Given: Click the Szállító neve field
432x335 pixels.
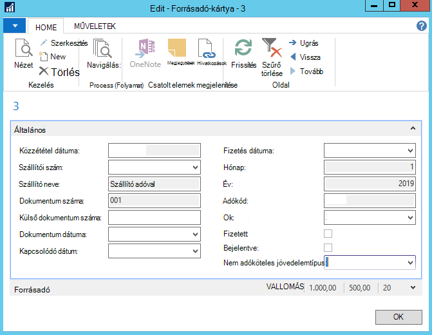Looking at the screenshot, I should click(x=155, y=184).
